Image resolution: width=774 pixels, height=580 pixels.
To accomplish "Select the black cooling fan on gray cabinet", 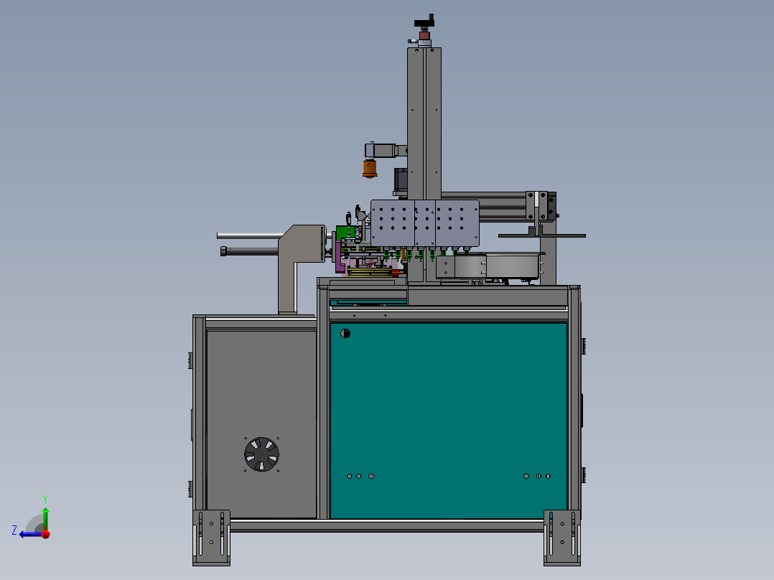I will 261,454.
